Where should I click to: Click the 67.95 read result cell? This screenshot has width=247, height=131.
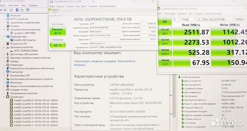[x=191, y=63]
